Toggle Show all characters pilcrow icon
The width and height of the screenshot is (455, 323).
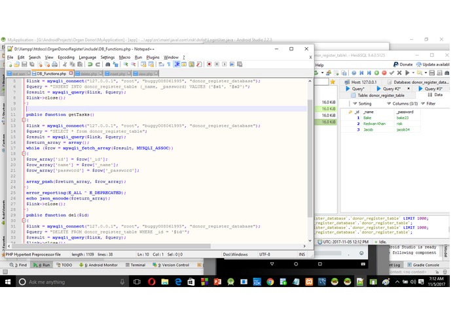point(169,64)
